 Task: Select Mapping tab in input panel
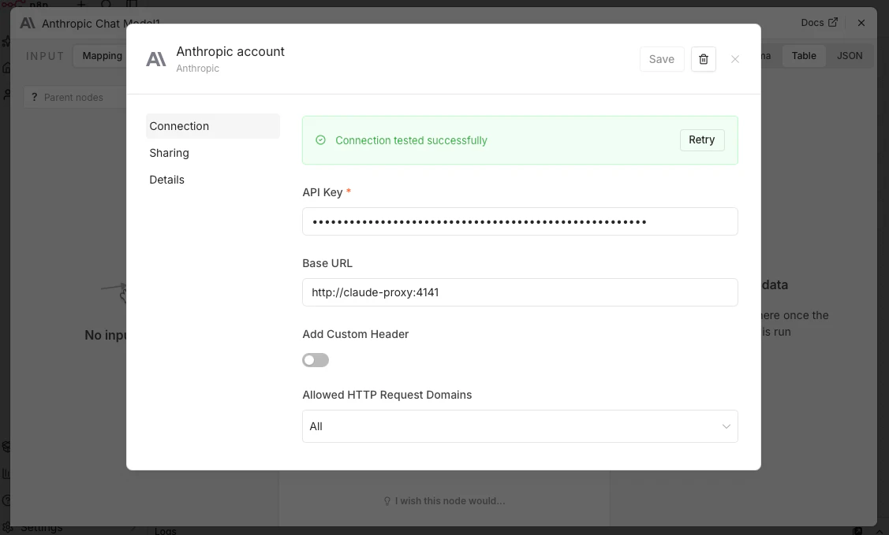pos(102,55)
